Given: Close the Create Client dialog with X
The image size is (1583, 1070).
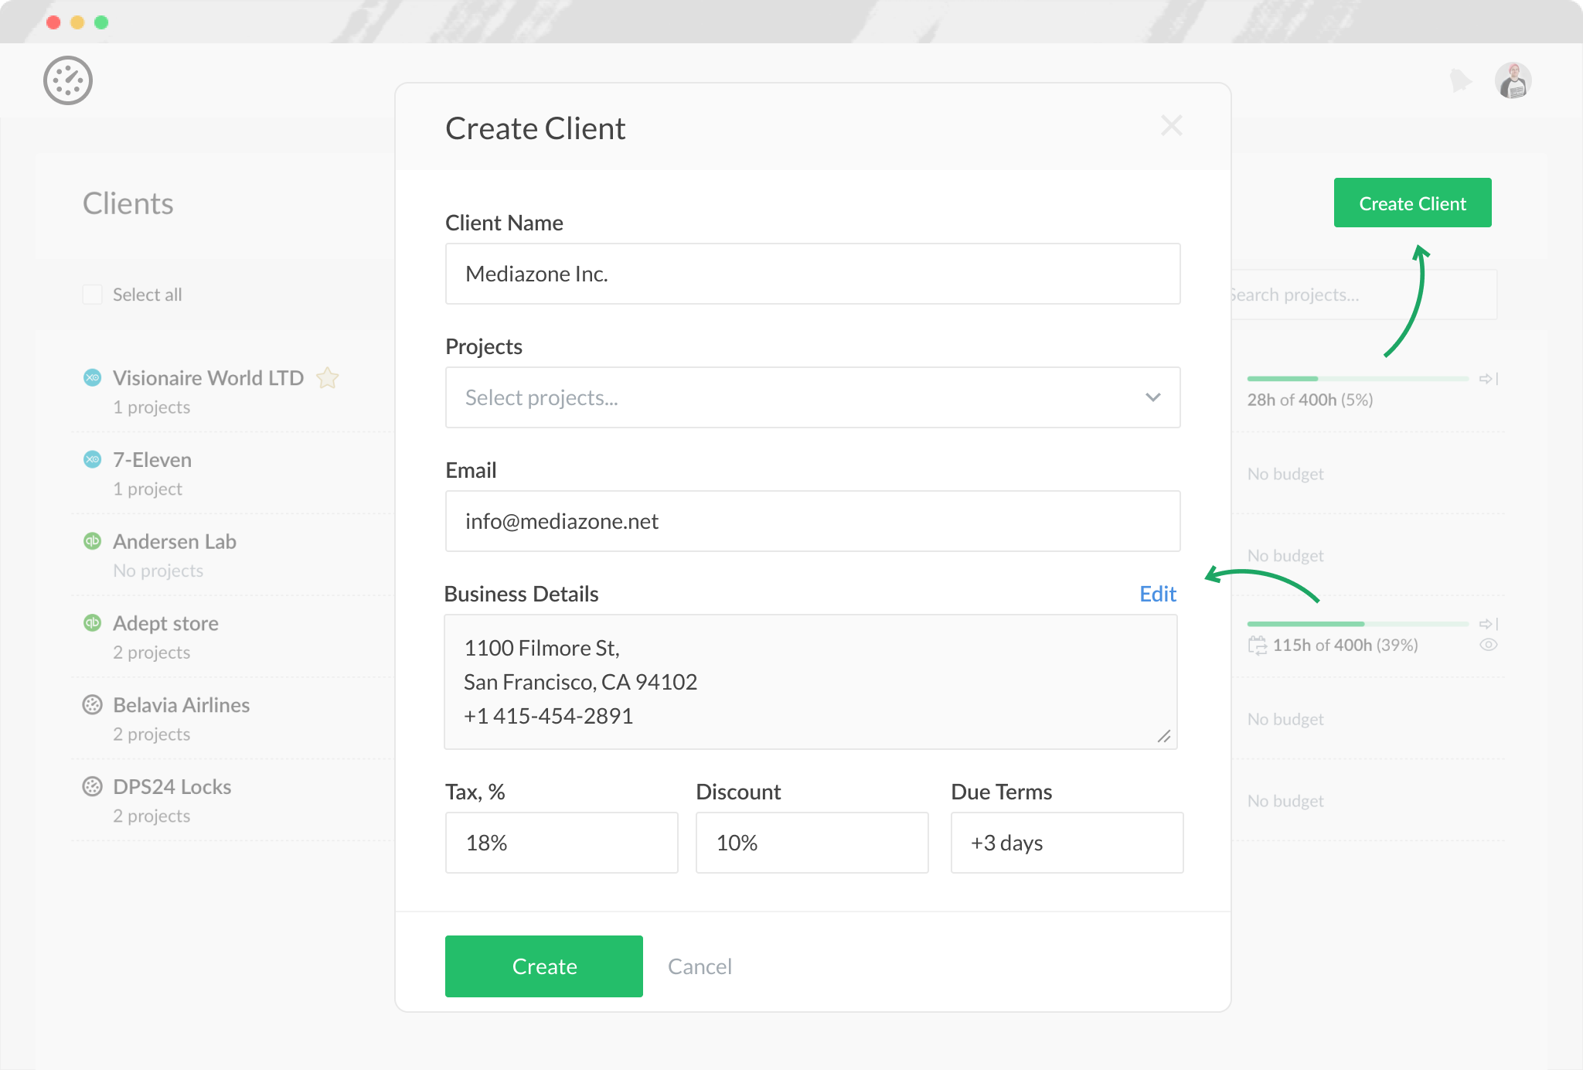Looking at the screenshot, I should pyautogui.click(x=1171, y=125).
